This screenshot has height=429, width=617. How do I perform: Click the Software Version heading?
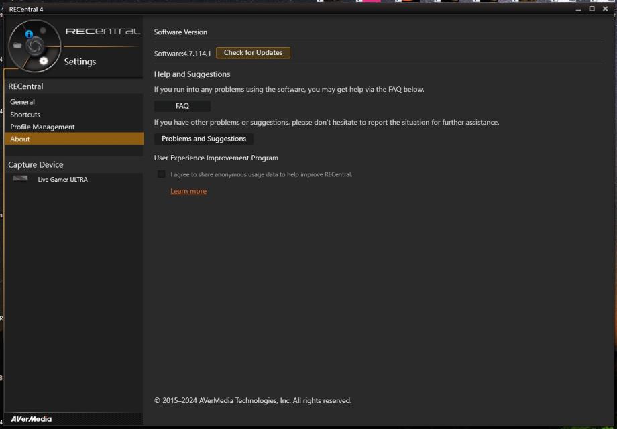point(180,32)
